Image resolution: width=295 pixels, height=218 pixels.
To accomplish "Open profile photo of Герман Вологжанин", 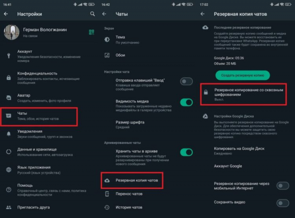I will tap(11, 32).
